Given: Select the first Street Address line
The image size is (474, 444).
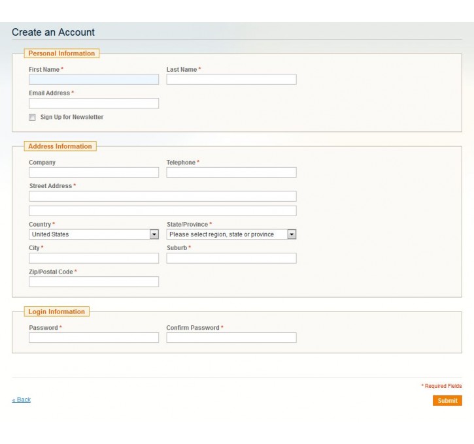Looking at the screenshot, I should click(163, 196).
